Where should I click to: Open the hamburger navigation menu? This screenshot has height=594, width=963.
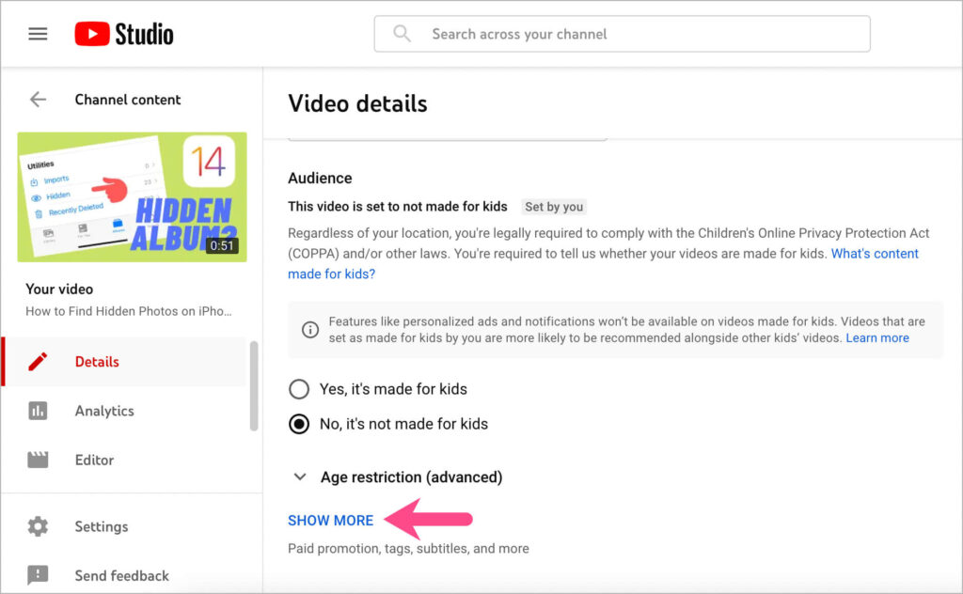point(37,33)
